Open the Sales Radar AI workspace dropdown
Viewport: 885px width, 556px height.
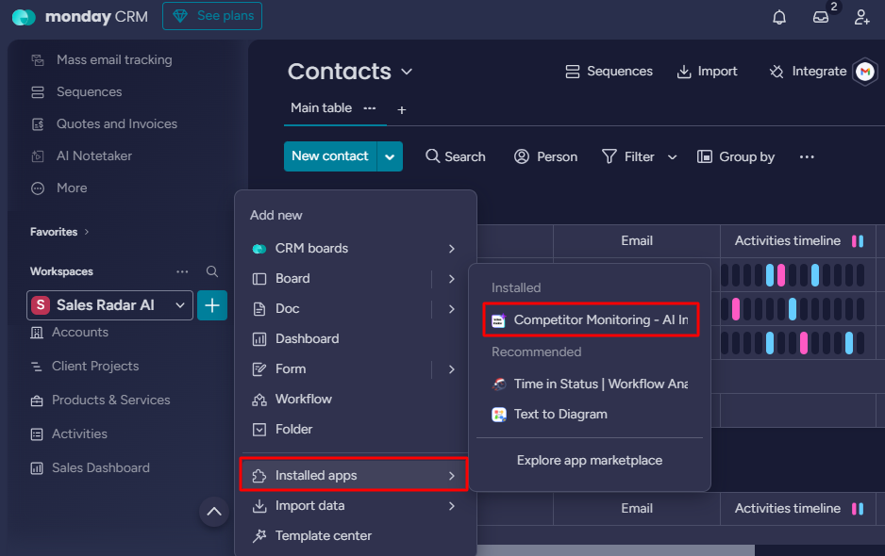click(x=109, y=305)
